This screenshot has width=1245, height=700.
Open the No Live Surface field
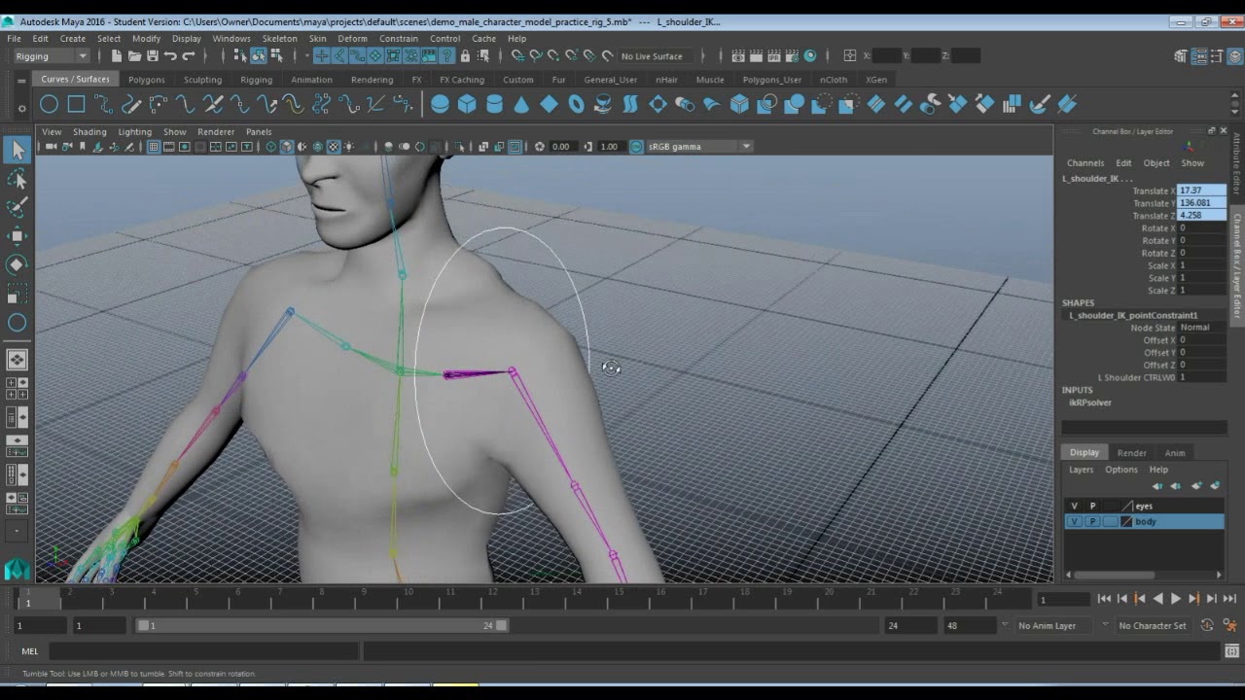(x=657, y=56)
